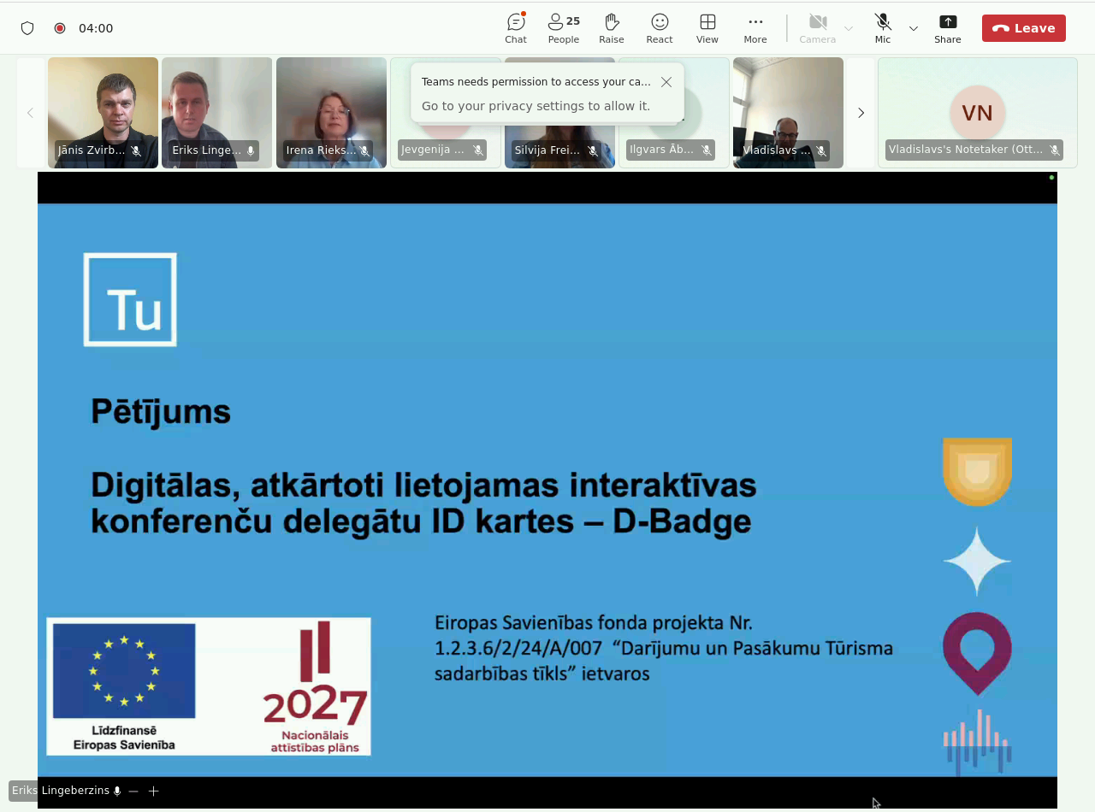Click the Silvija Frei... name label
This screenshot has height=812, width=1095.
547,150
